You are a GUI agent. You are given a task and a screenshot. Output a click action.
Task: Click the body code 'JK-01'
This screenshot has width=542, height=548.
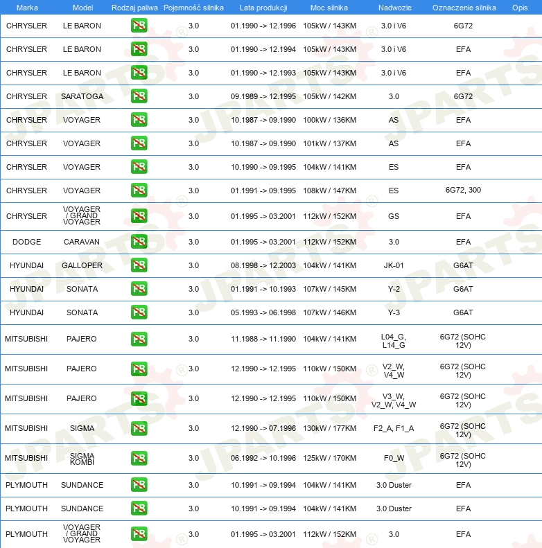click(x=394, y=265)
